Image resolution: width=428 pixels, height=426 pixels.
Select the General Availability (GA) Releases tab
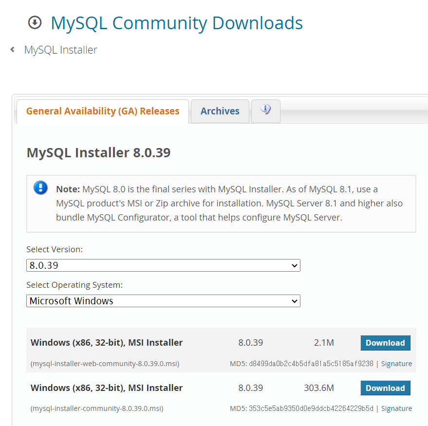click(x=103, y=111)
